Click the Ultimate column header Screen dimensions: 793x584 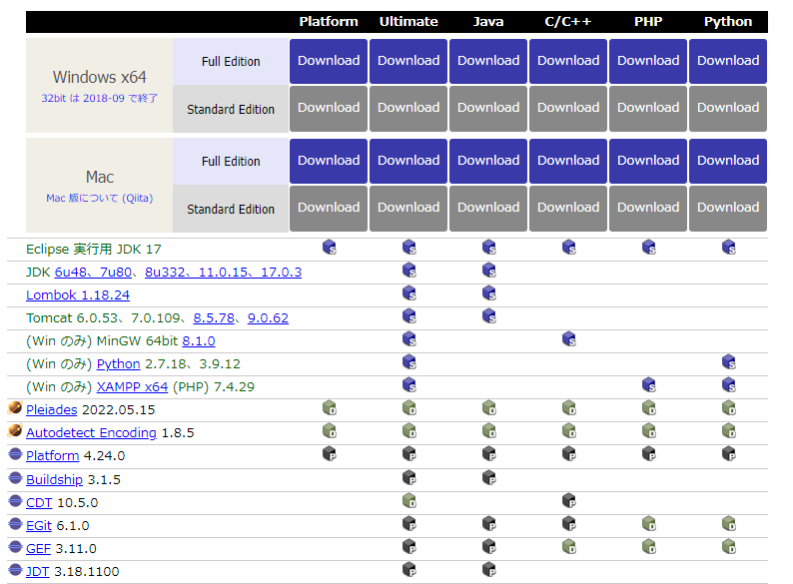tap(408, 22)
